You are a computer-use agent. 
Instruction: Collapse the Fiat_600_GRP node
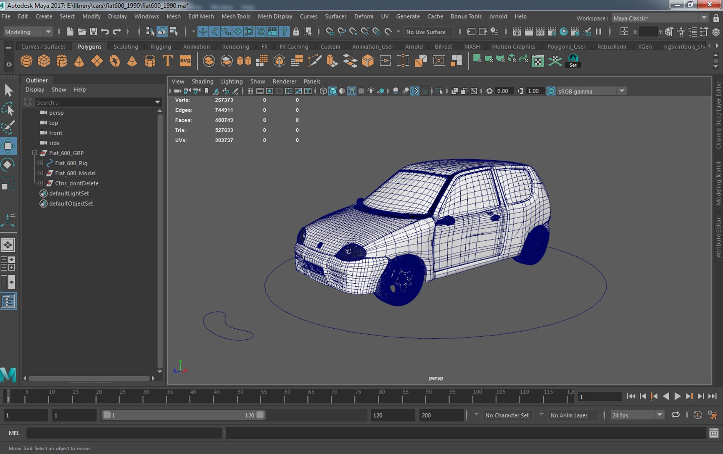(35, 153)
